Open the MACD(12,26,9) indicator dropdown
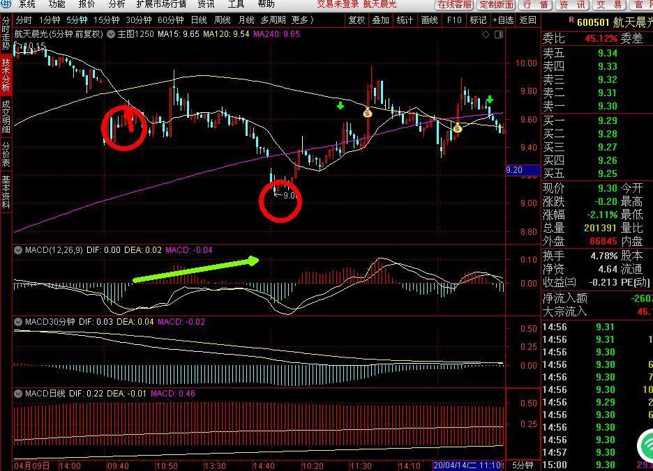This screenshot has width=653, height=471. 19,249
